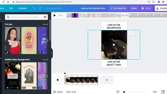The width and height of the screenshot is (167, 94).
Task: Click the Download button
Action: [x=161, y=8]
